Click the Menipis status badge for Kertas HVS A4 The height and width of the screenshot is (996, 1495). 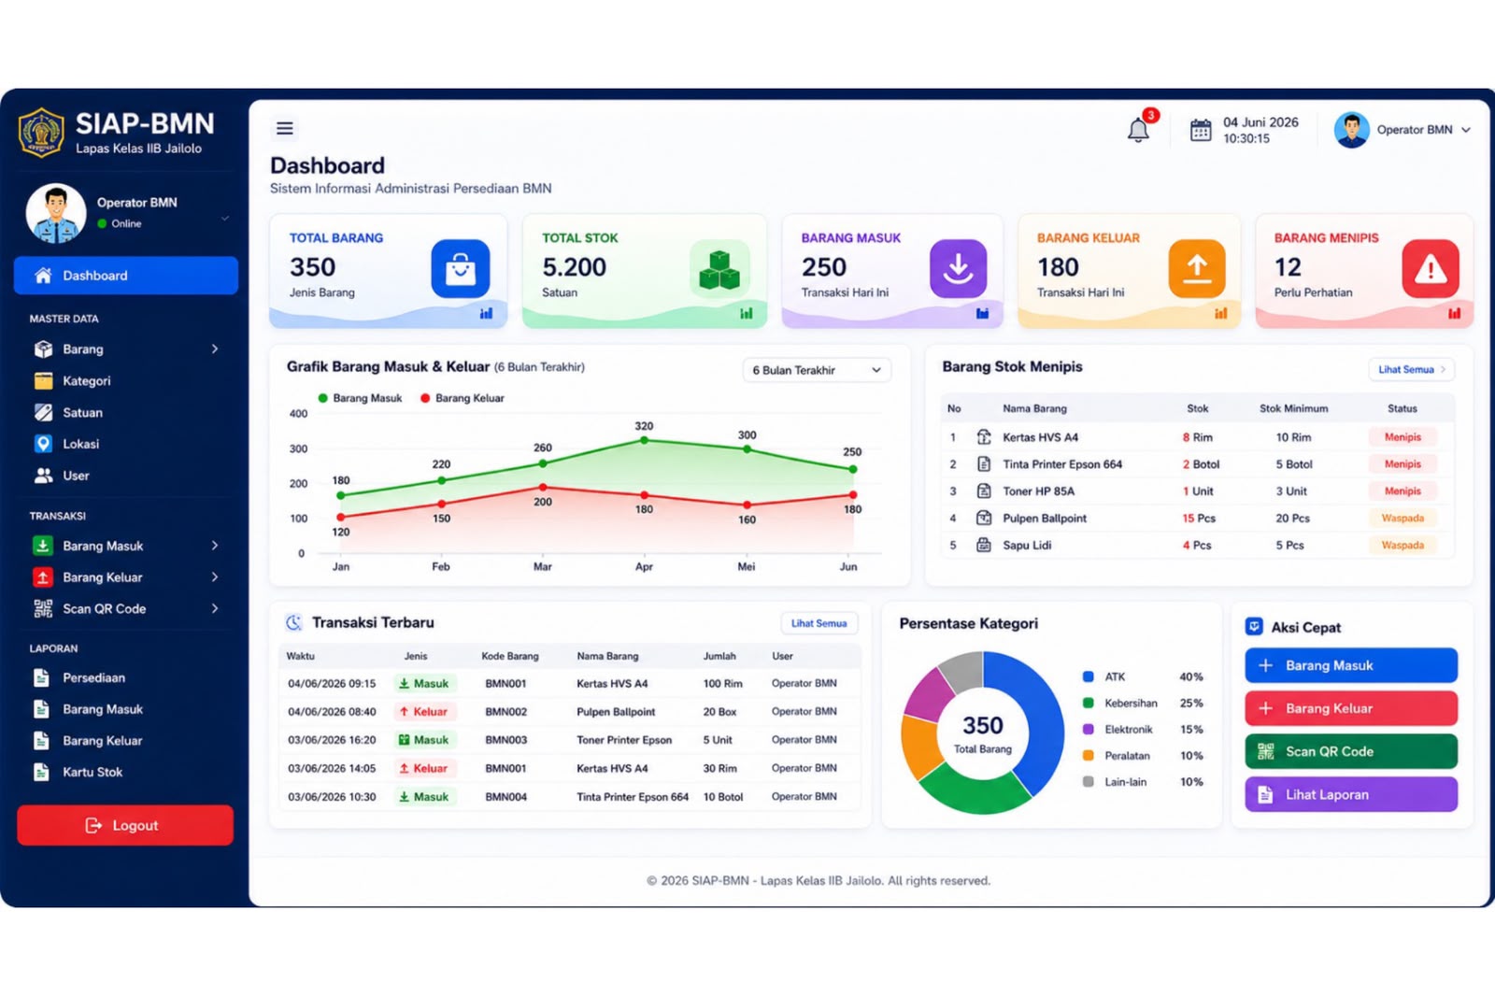point(1402,437)
